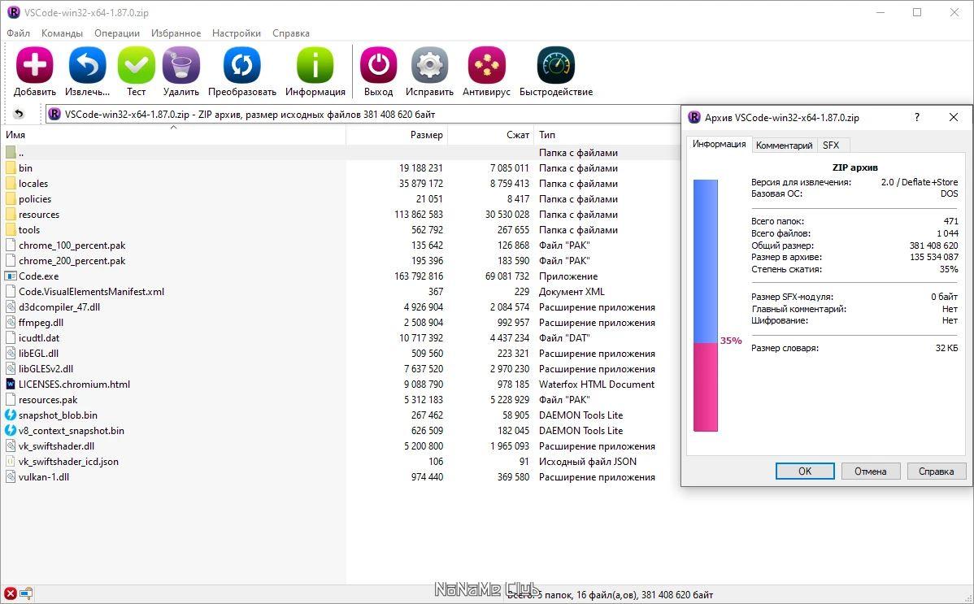Open Быстродействие benchmark gauge icon

(555, 66)
